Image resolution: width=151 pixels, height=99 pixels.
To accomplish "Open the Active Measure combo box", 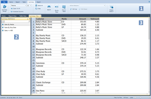I will [92, 5].
